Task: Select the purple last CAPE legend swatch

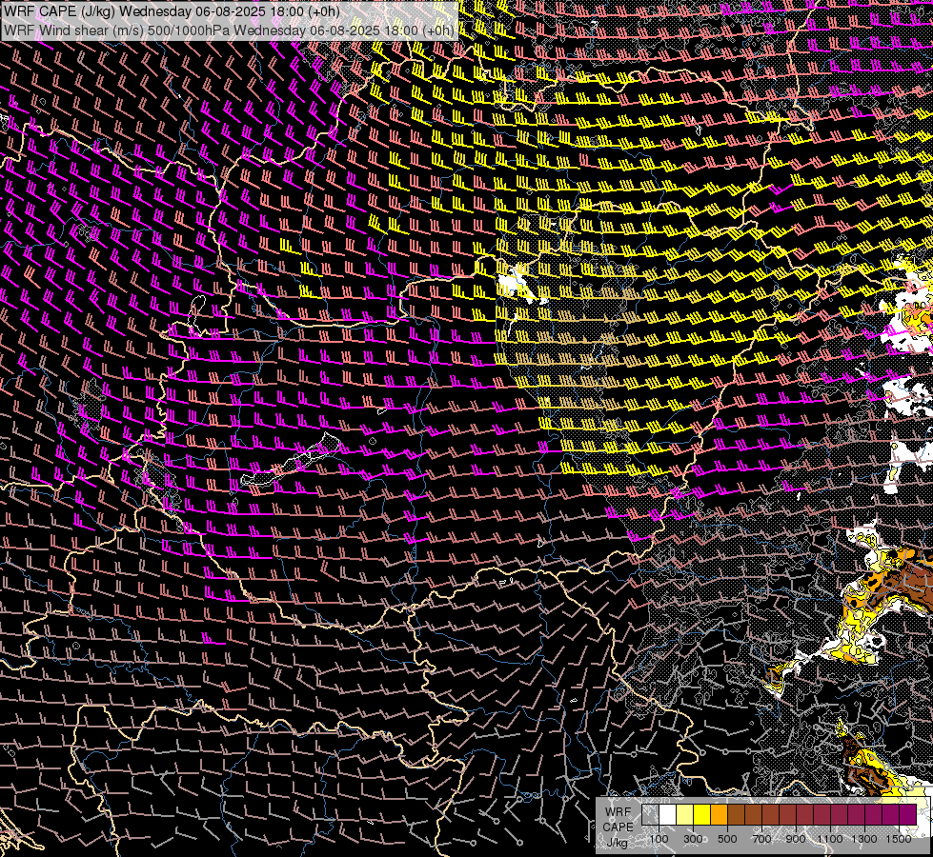Action: point(908,814)
